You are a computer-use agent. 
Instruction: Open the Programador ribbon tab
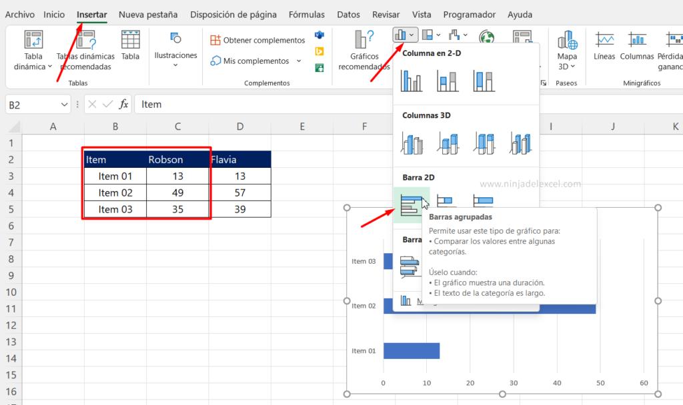[x=469, y=14]
